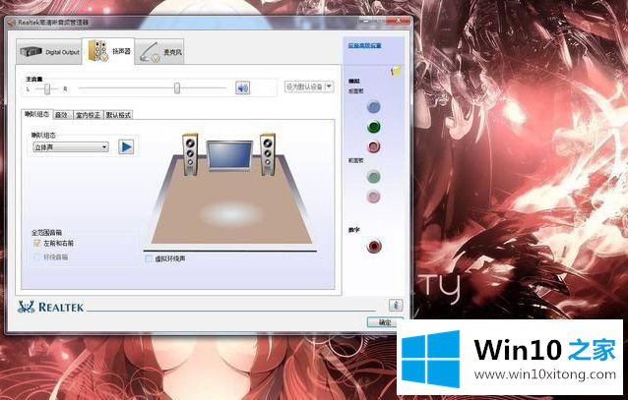Click the light green front panel jack
628x400 pixels.
coord(373,176)
